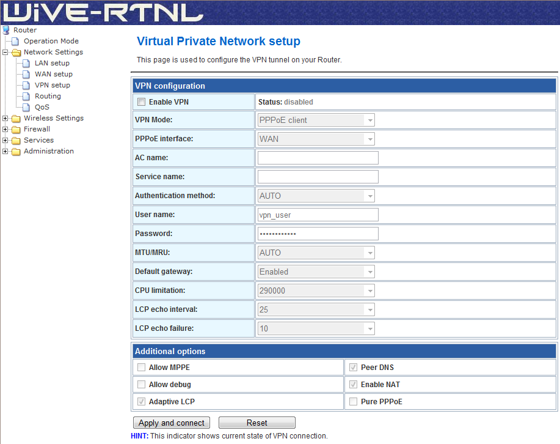Click the Operation Mode page icon

(16, 41)
